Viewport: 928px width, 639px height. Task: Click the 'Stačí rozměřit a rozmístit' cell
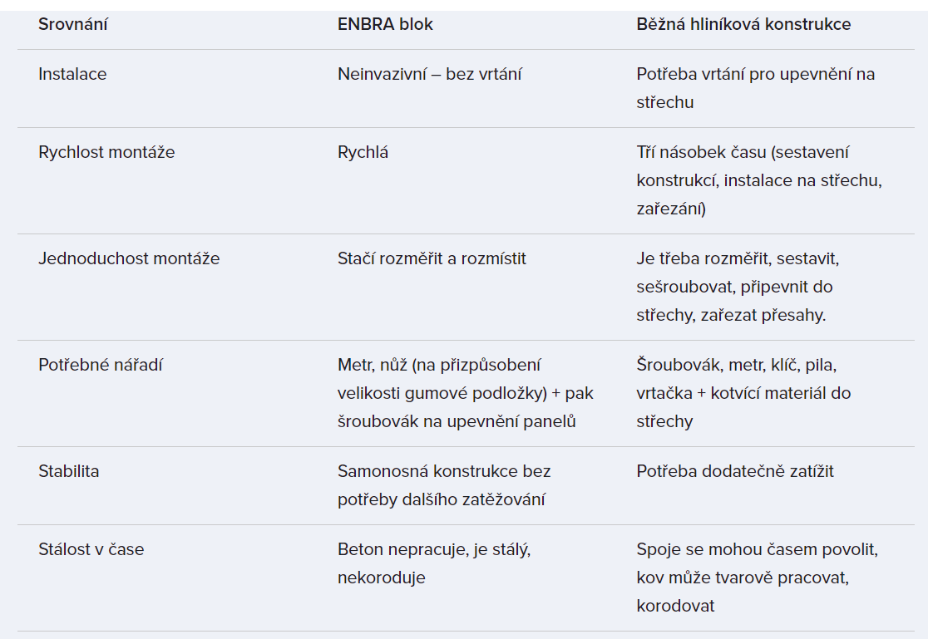[432, 258]
